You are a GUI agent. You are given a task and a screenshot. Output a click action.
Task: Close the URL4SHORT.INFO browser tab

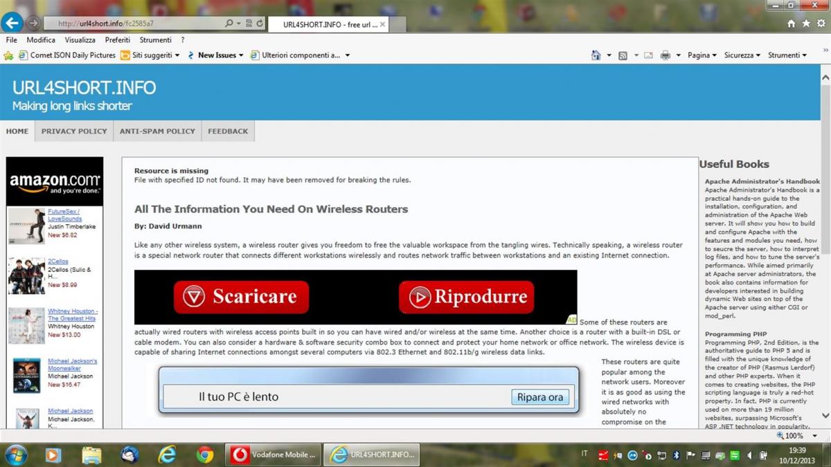(383, 24)
